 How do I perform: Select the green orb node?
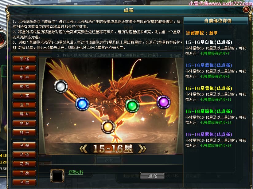(132, 106)
